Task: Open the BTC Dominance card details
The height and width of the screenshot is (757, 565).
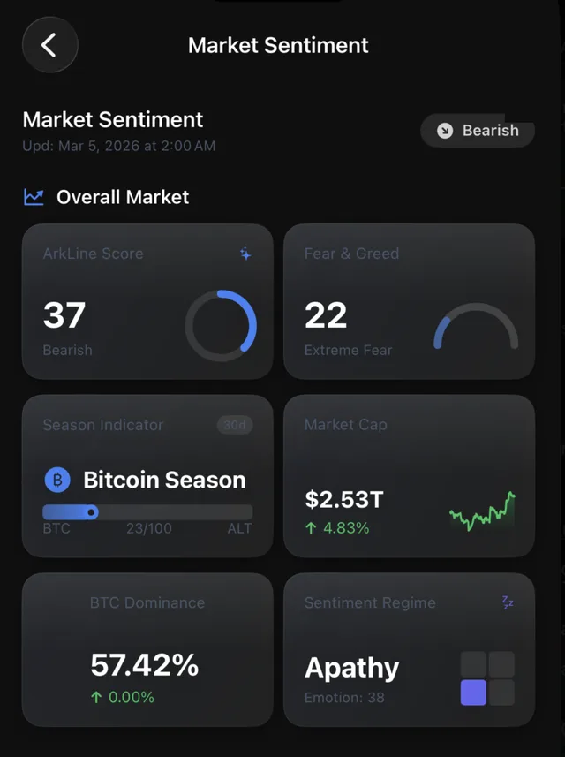Action: pos(147,649)
